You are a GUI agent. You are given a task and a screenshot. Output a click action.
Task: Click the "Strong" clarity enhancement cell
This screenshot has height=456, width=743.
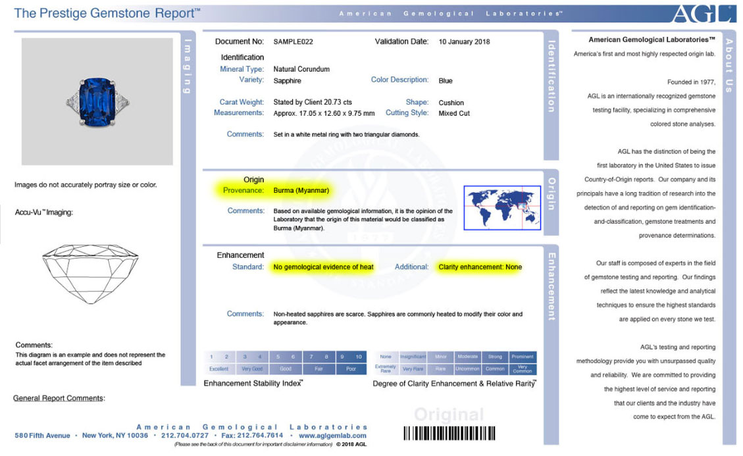click(495, 357)
